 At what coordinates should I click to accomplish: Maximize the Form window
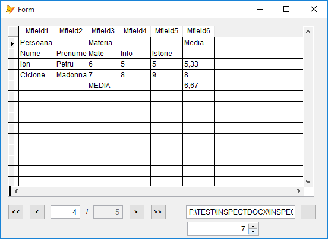coord(286,9)
